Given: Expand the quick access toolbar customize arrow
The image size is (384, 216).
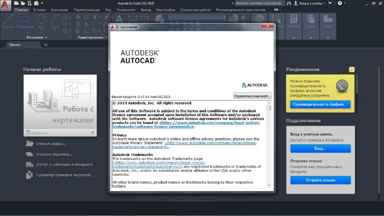Looking at the screenshot, I should (x=42, y=3).
